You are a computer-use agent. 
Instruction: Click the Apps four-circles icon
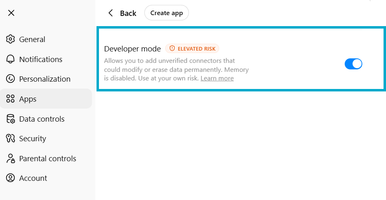pyautogui.click(x=11, y=99)
